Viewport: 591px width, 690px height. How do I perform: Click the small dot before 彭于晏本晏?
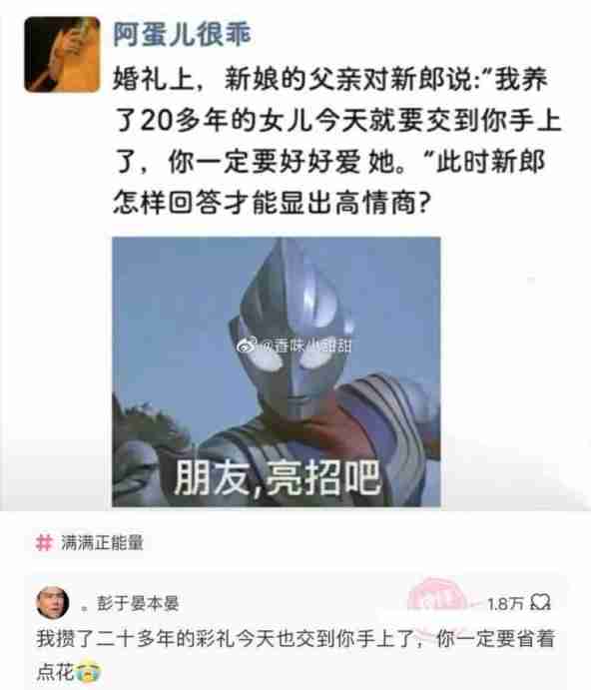pyautogui.click(x=85, y=609)
